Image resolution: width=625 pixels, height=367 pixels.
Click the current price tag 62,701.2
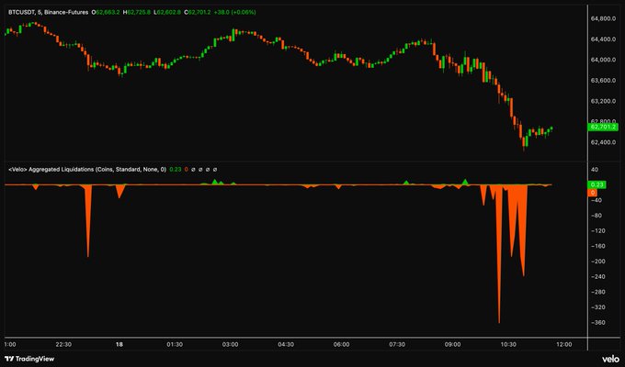pos(603,127)
